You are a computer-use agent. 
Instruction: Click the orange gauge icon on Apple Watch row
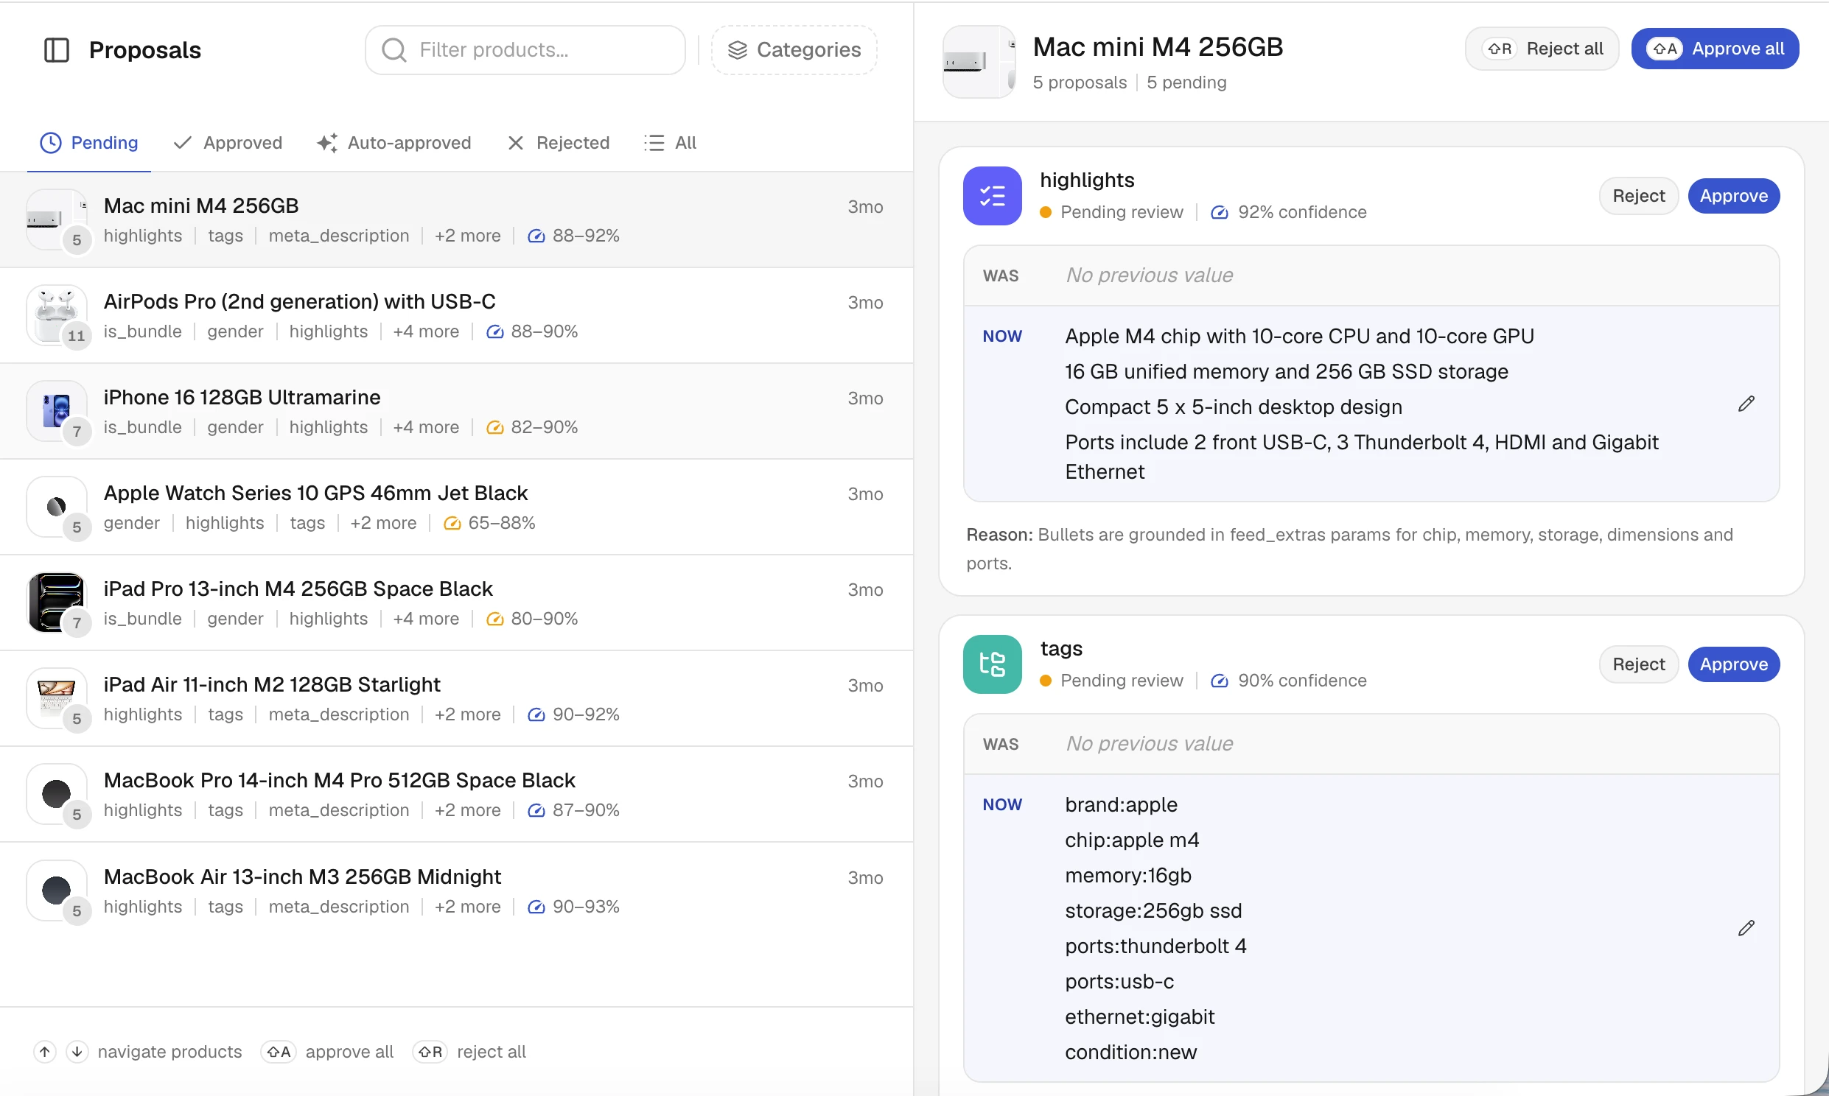tap(451, 524)
